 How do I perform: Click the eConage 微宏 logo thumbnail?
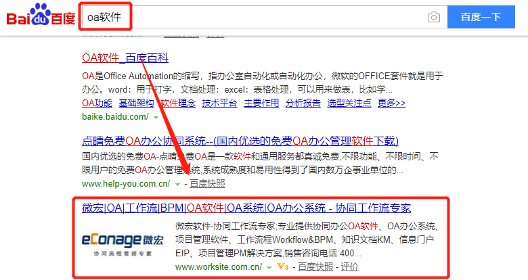(123, 244)
